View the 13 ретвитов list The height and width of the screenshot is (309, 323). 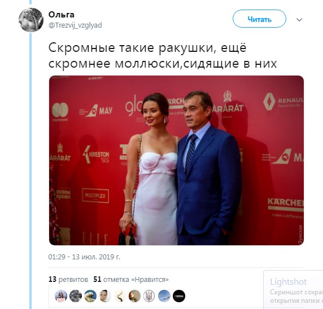coord(68,279)
